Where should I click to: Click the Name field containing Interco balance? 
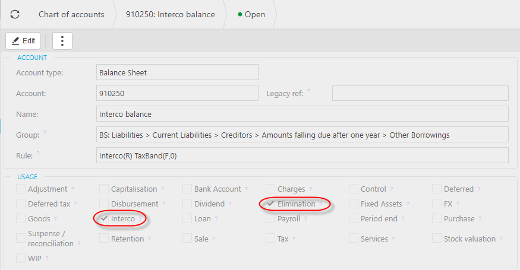[x=302, y=114]
